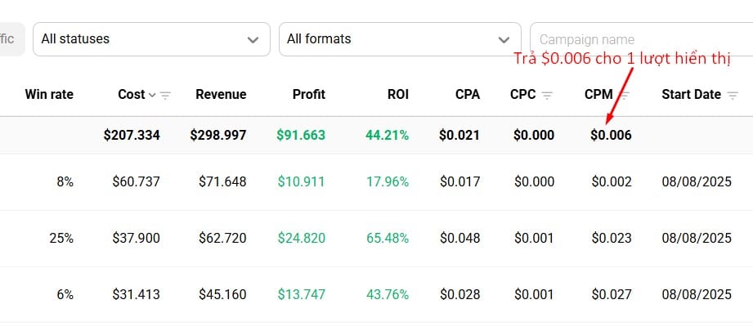Expand the All formats dropdown
753x331 pixels.
coord(399,38)
